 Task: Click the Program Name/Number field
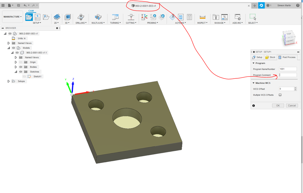288,69
